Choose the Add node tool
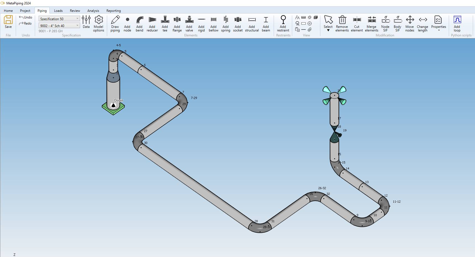This screenshot has width=475, height=257. tap(127, 24)
